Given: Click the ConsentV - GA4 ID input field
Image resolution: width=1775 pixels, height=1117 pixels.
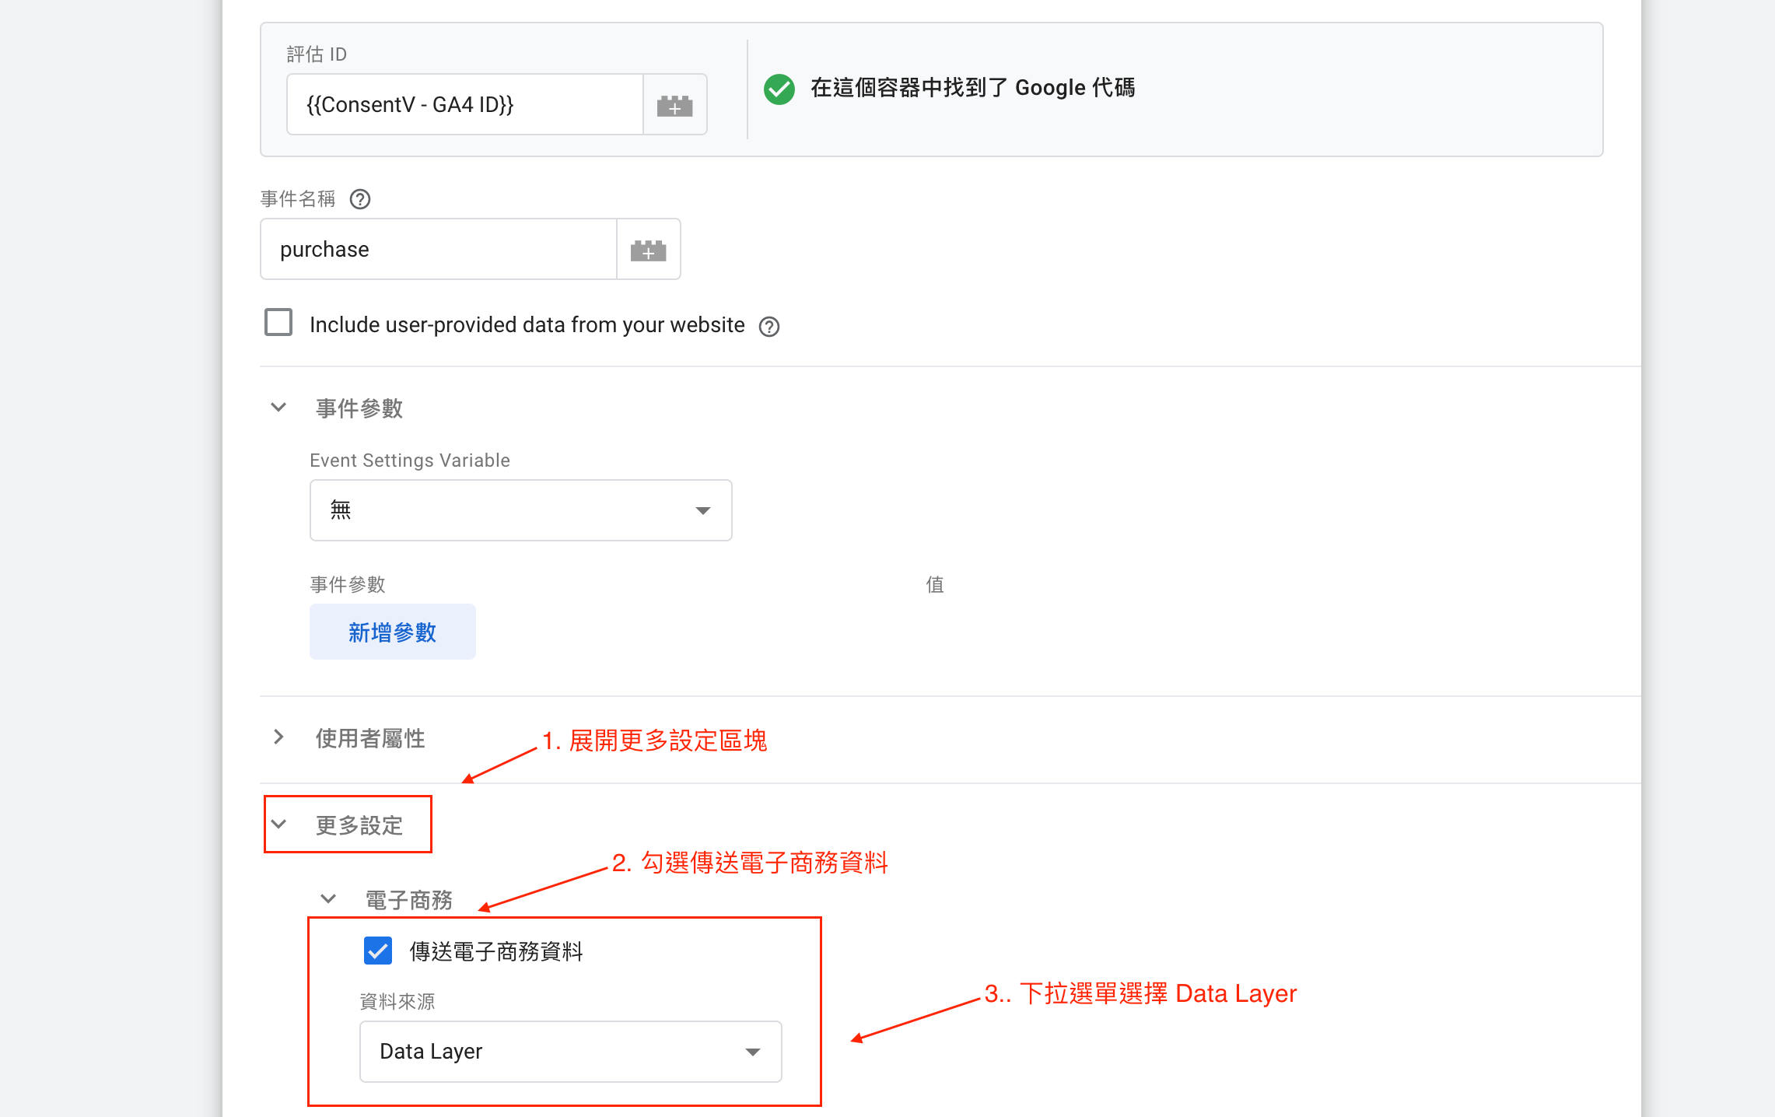Looking at the screenshot, I should point(464,105).
